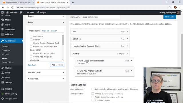Open Widgets under Appearance
This screenshot has height=103, width=183.
click(x=5, y=54)
